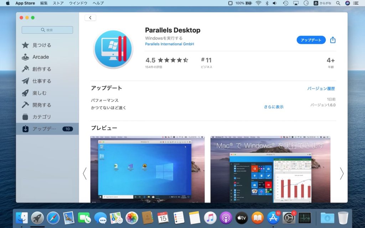
Task: Open Parallels International GmbH developer link
Action: coord(169,44)
